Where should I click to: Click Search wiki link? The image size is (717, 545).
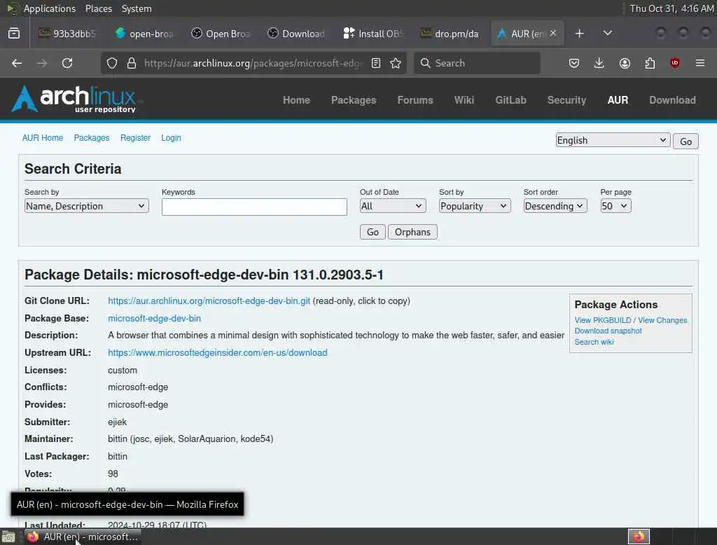tap(594, 342)
